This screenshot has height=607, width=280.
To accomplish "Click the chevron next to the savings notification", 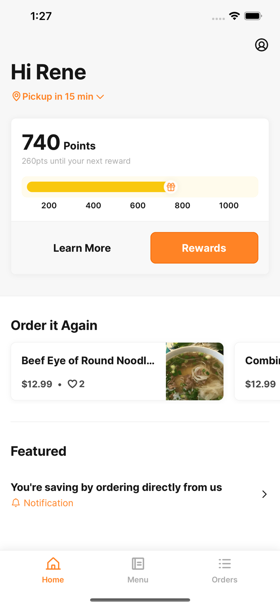I will 265,494.
